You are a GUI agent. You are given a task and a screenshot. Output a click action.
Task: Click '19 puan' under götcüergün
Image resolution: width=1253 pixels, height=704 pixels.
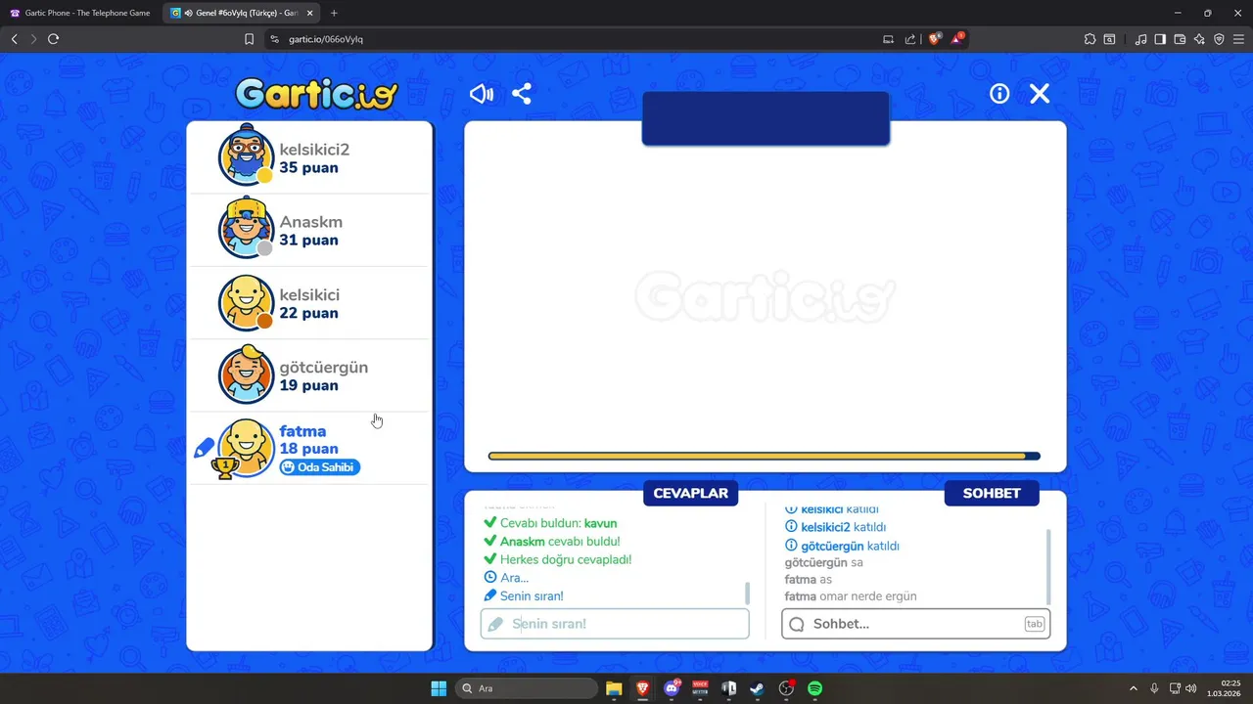click(308, 386)
